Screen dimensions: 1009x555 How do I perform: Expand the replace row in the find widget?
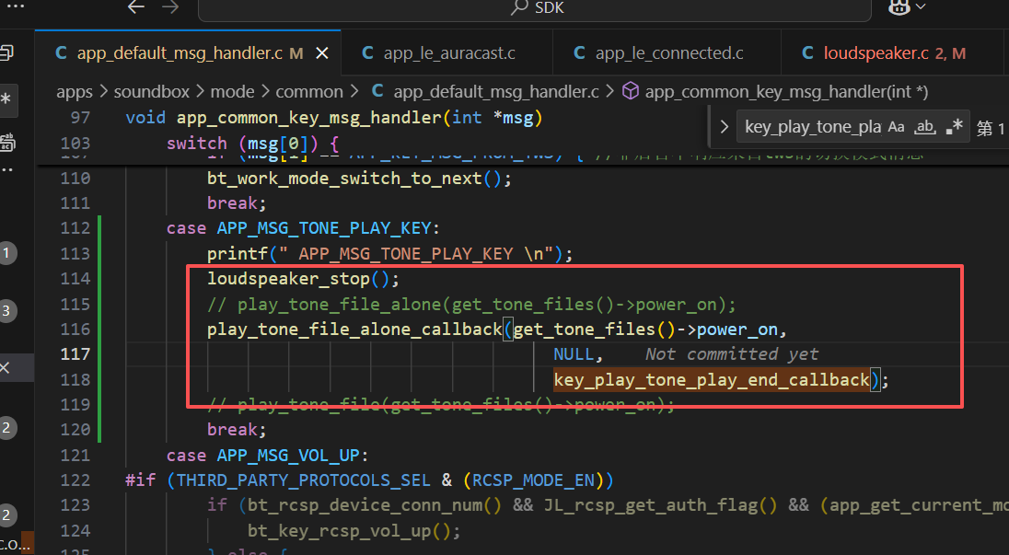[724, 127]
